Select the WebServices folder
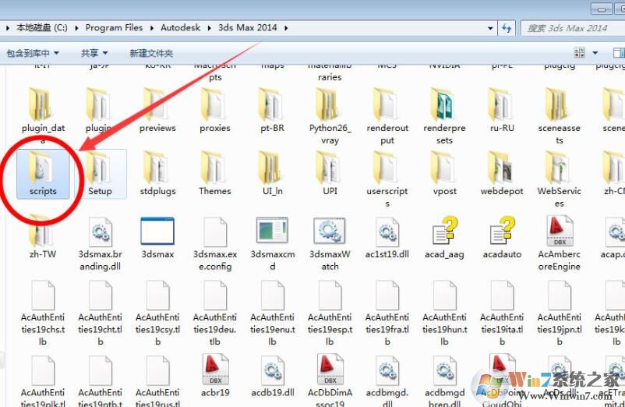 [x=560, y=179]
